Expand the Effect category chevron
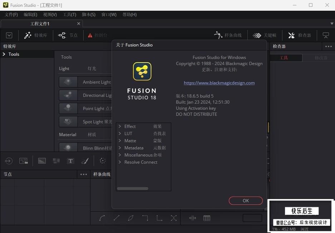The width and height of the screenshot is (335, 233). [120, 126]
